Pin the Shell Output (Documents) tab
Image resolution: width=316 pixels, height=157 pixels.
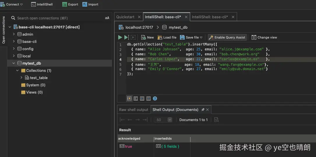203,110
